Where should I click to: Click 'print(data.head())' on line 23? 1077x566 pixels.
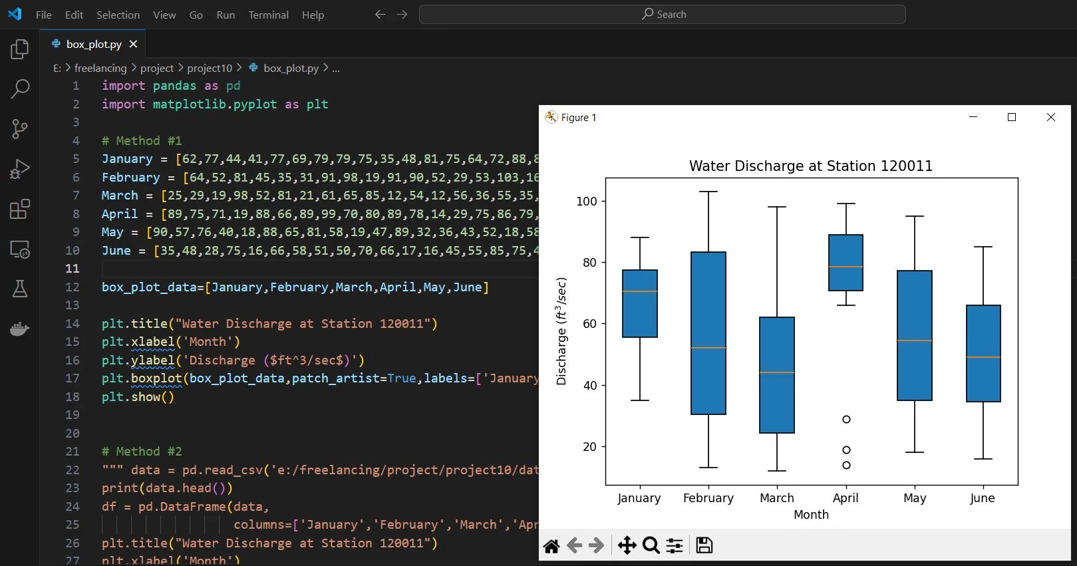point(167,488)
